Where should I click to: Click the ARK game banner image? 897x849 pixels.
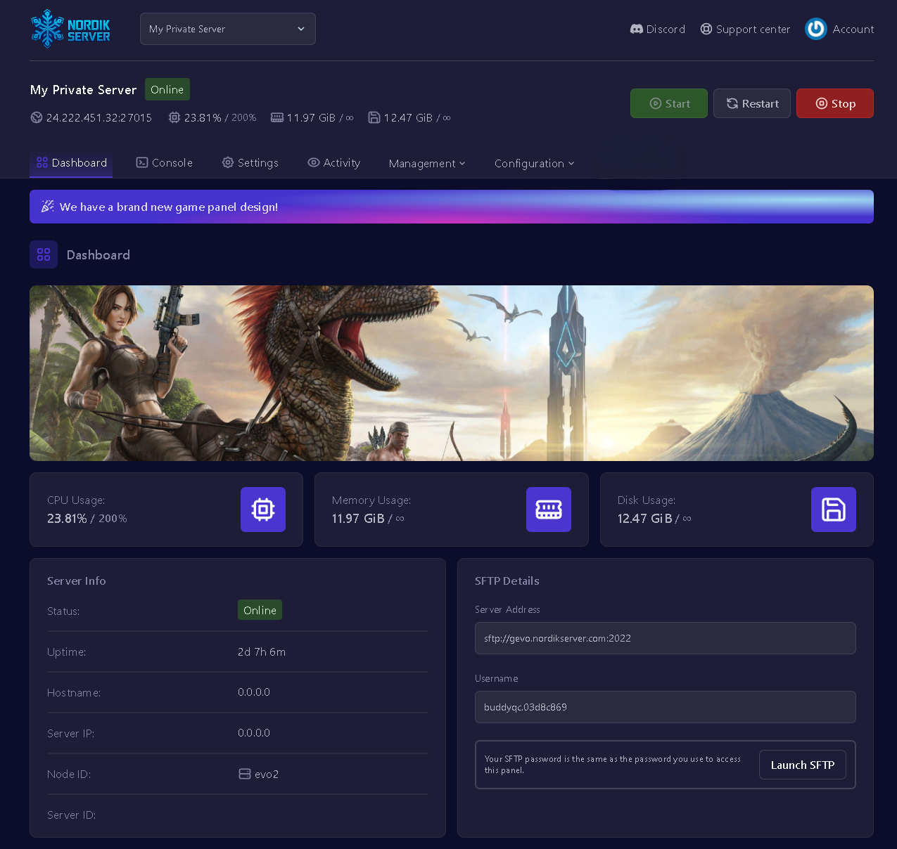pos(452,373)
